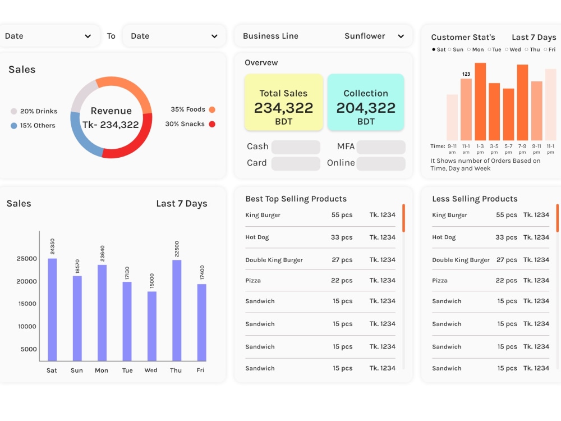Image resolution: width=561 pixels, height=421 pixels.
Task: Click the 'Overvew' heading
Action: click(x=261, y=63)
